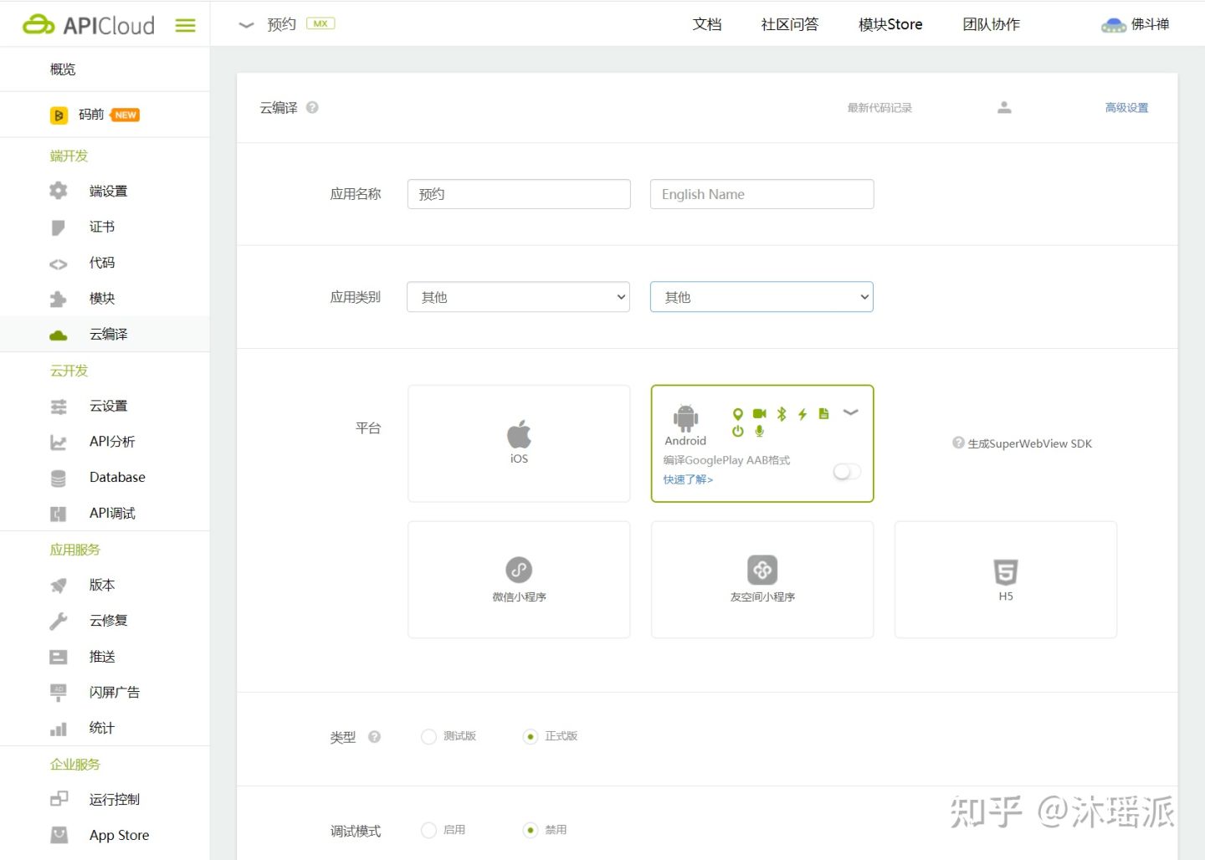This screenshot has height=860, width=1205.
Task: Expand the app switcher chevron beside 预约
Action: pyautogui.click(x=246, y=25)
